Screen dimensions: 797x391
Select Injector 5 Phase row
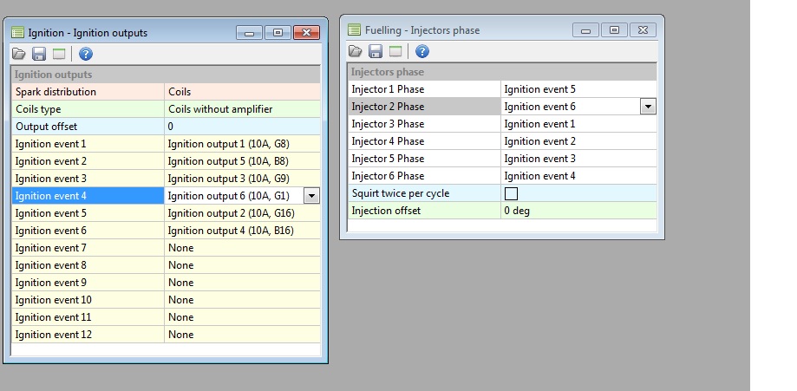click(x=423, y=159)
